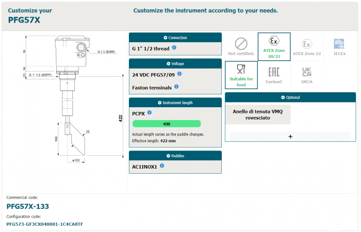Expand the Paddles section header

pyautogui.click(x=175, y=156)
